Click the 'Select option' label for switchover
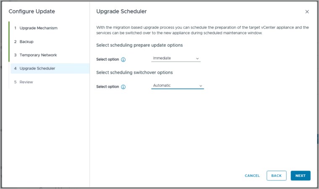This screenshot has width=319, height=189. pos(107,87)
